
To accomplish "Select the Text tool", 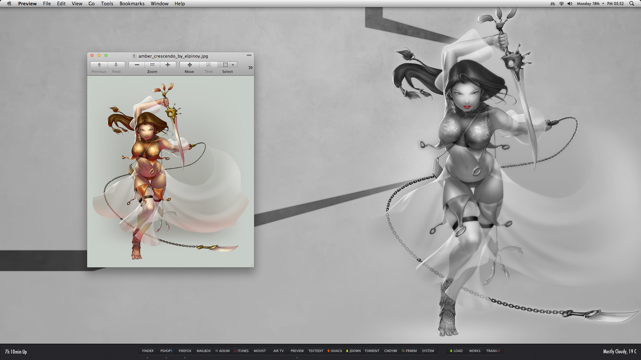I will (x=208, y=65).
